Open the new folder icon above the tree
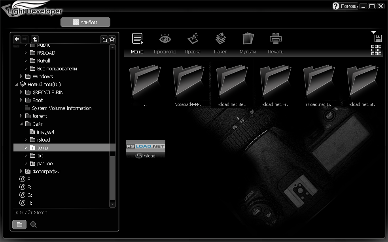The width and height of the screenshot is (388, 242). pyautogui.click(x=104, y=39)
